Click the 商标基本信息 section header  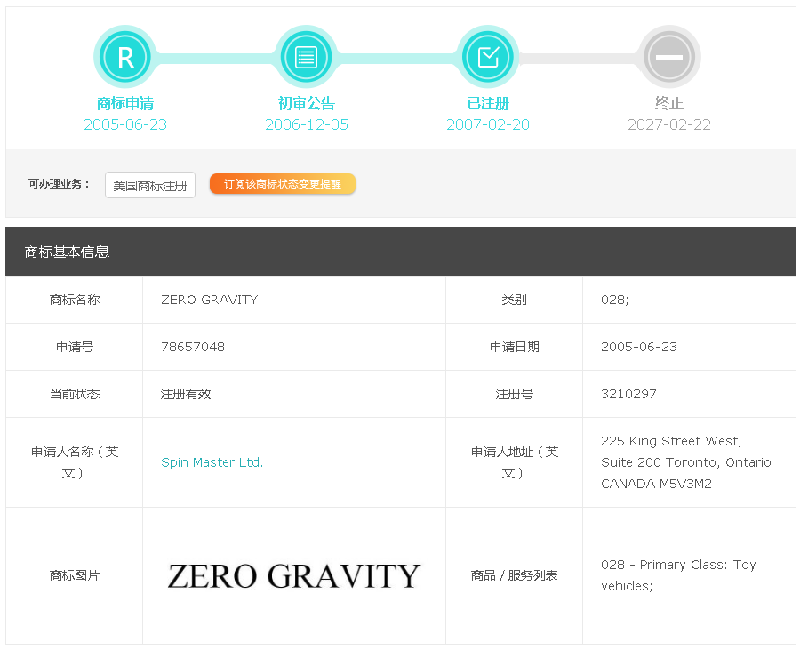68,252
